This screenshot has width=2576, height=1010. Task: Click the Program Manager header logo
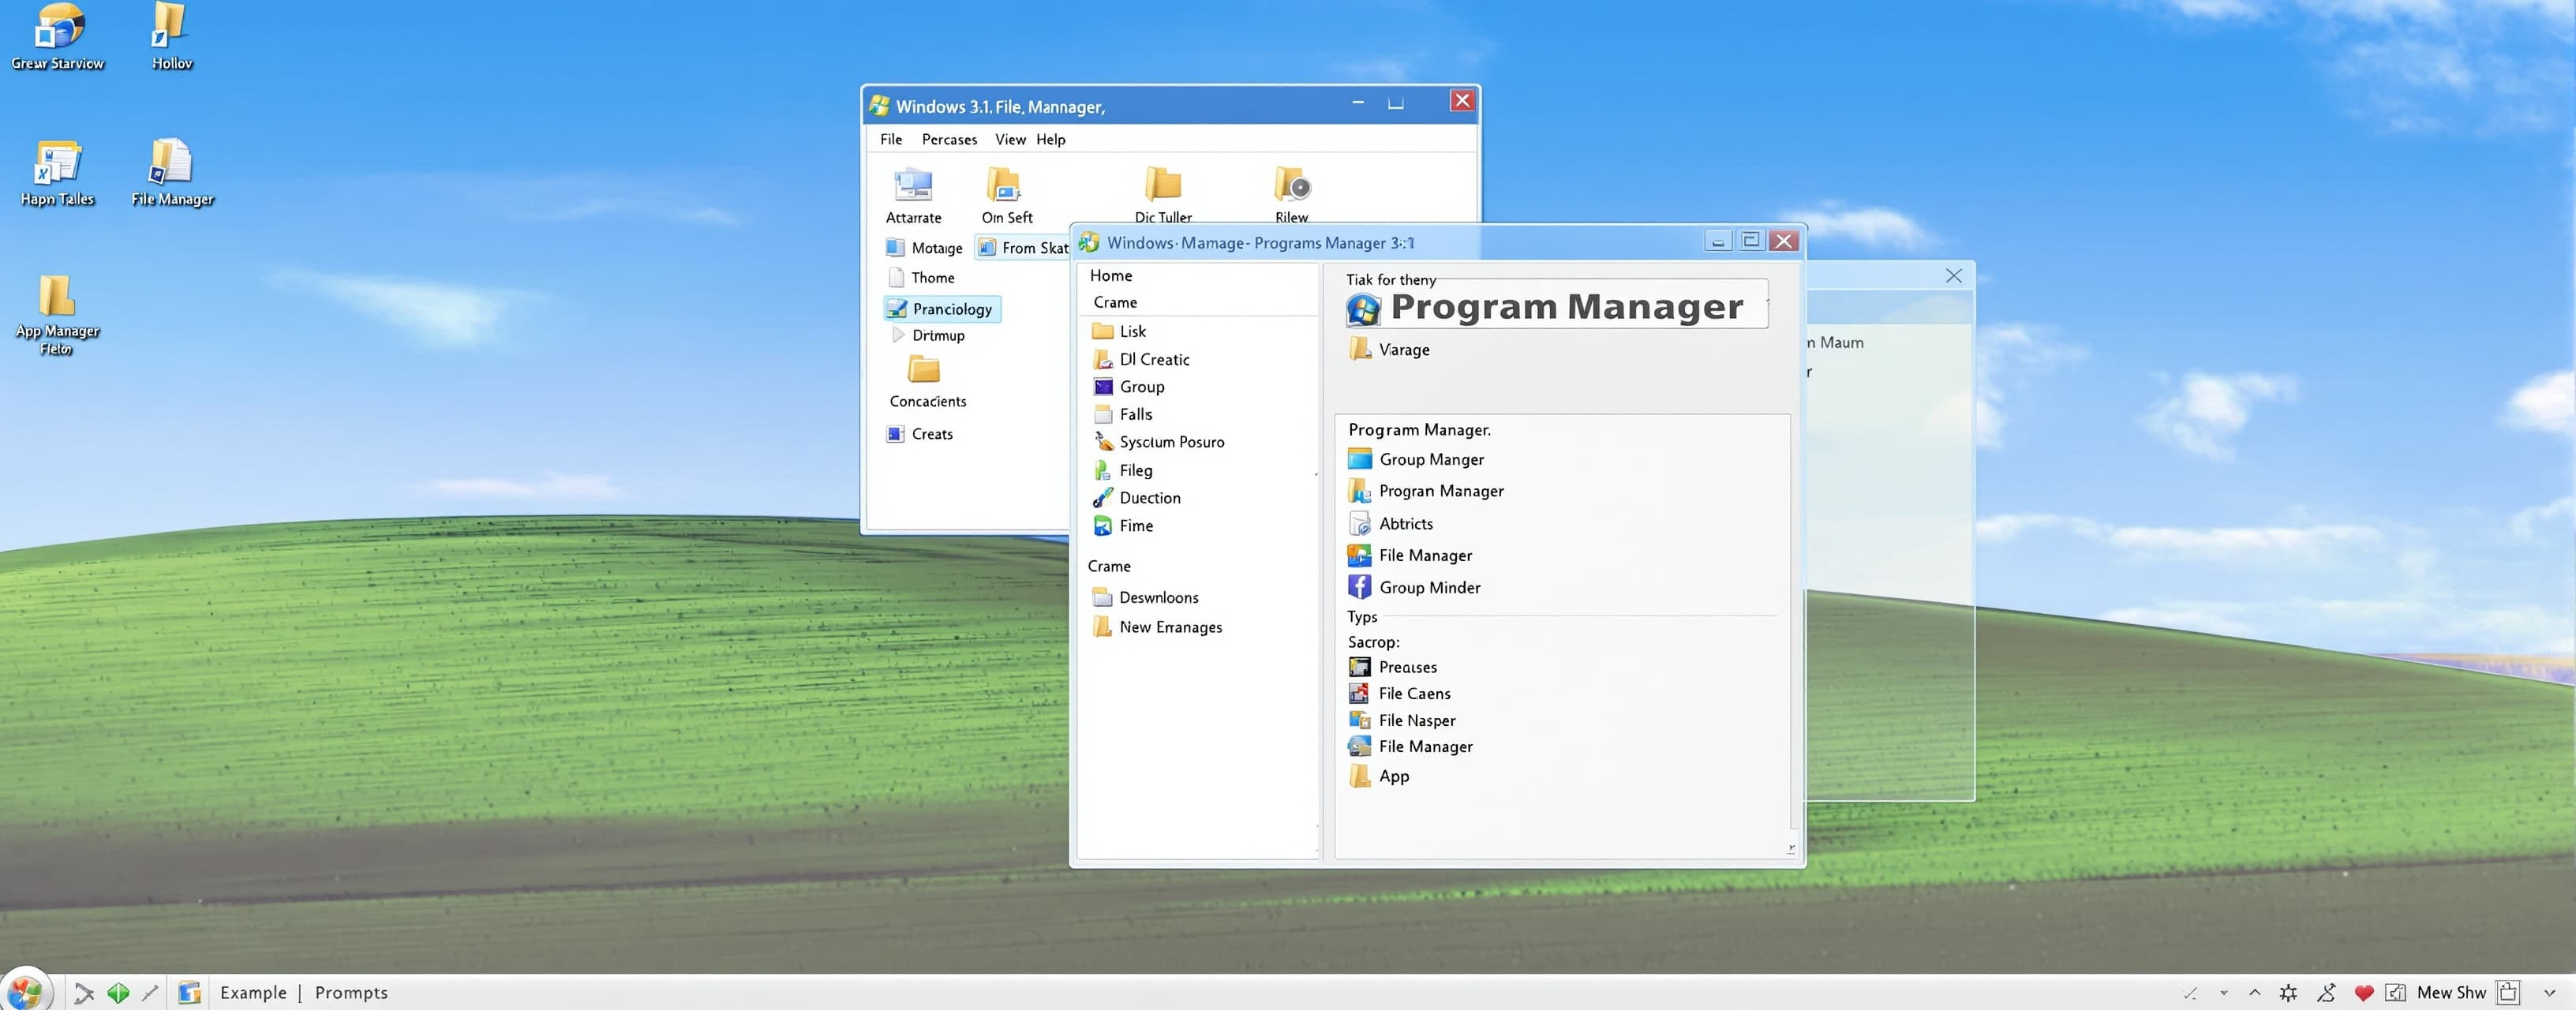[x=1362, y=309]
